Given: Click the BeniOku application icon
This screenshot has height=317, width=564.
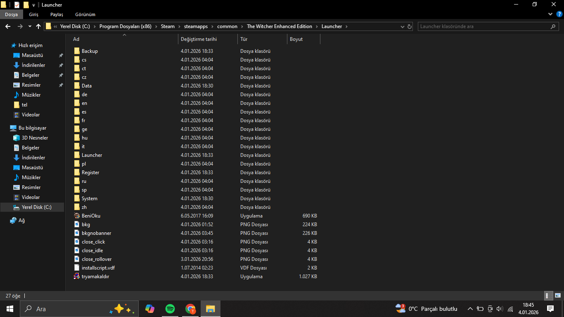Looking at the screenshot, I should click(77, 216).
